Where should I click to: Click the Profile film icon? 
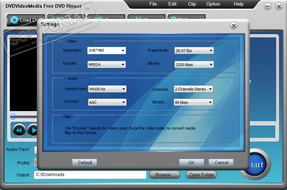[36, 162]
